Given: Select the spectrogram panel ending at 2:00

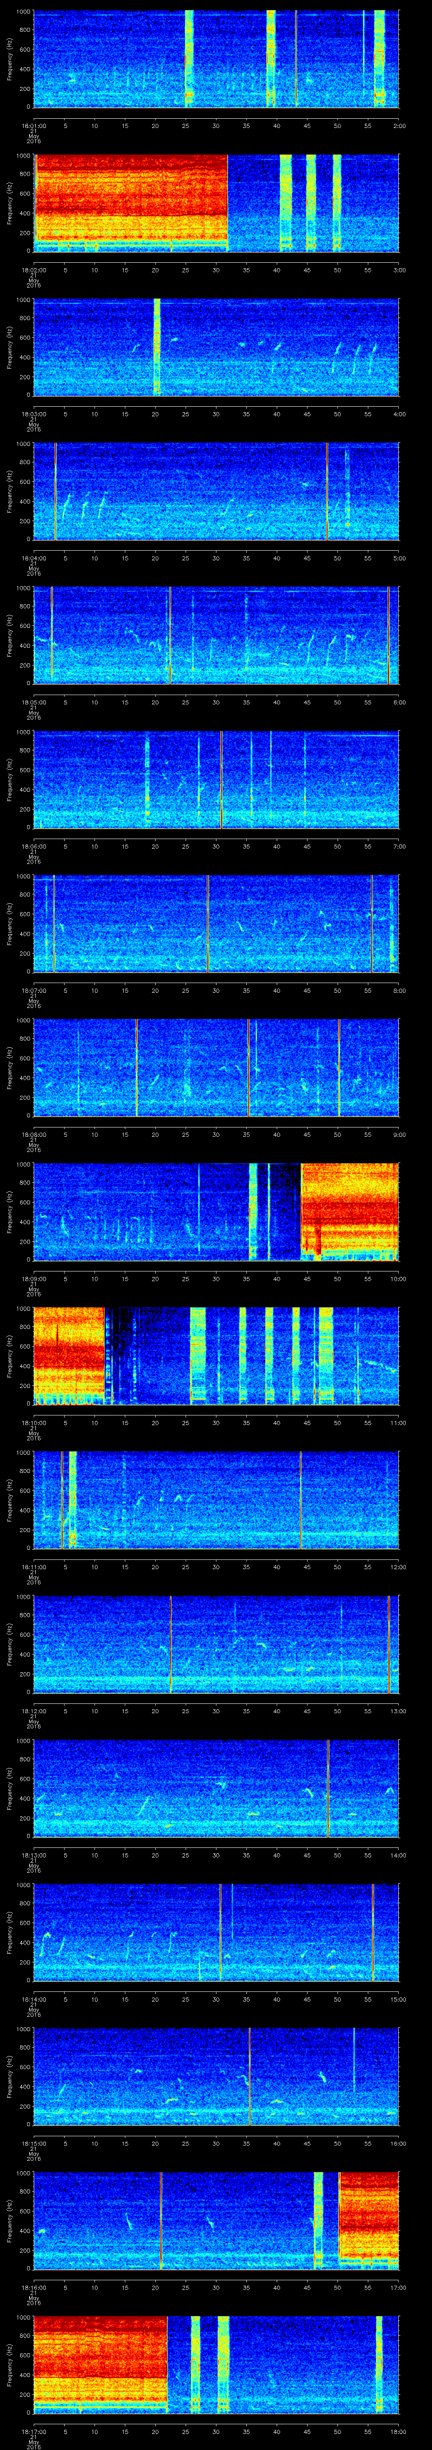Looking at the screenshot, I should click(x=216, y=59).
